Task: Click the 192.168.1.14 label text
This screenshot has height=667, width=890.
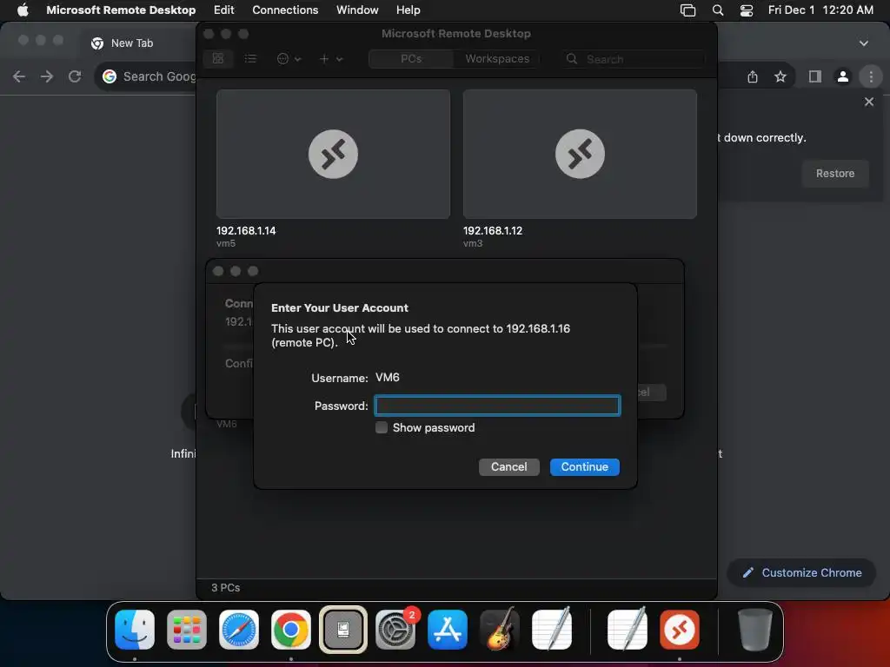Action: (x=246, y=231)
